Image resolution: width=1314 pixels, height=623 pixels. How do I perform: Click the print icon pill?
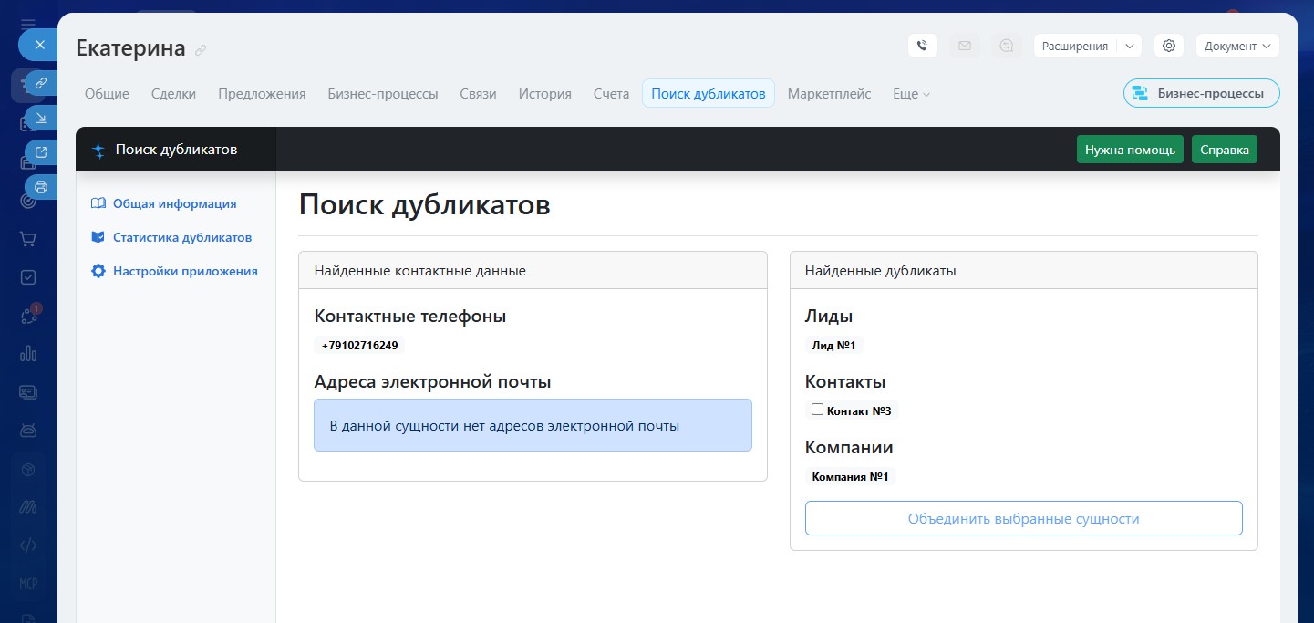pyautogui.click(x=40, y=186)
